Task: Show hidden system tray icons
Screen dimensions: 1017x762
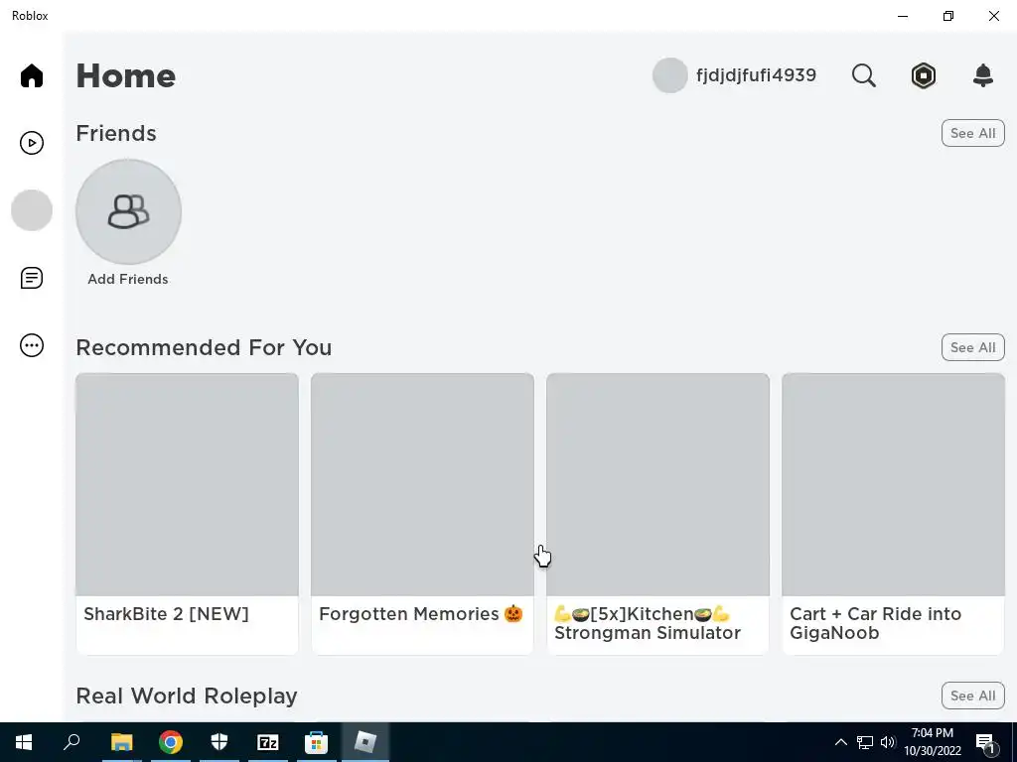Action: (x=840, y=742)
